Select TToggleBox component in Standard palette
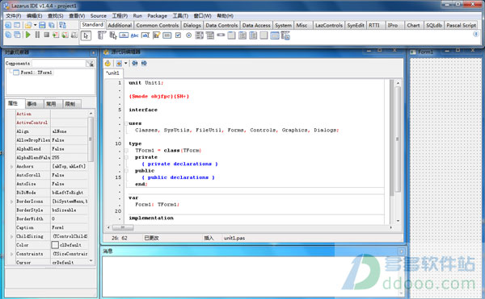 point(167,35)
